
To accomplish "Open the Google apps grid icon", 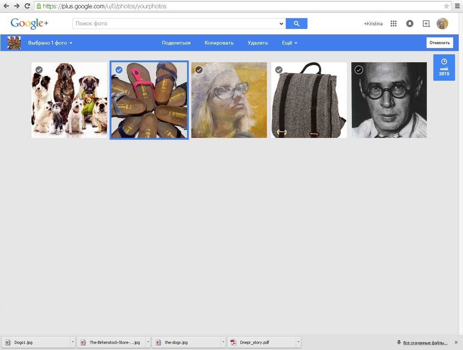I will click(394, 24).
